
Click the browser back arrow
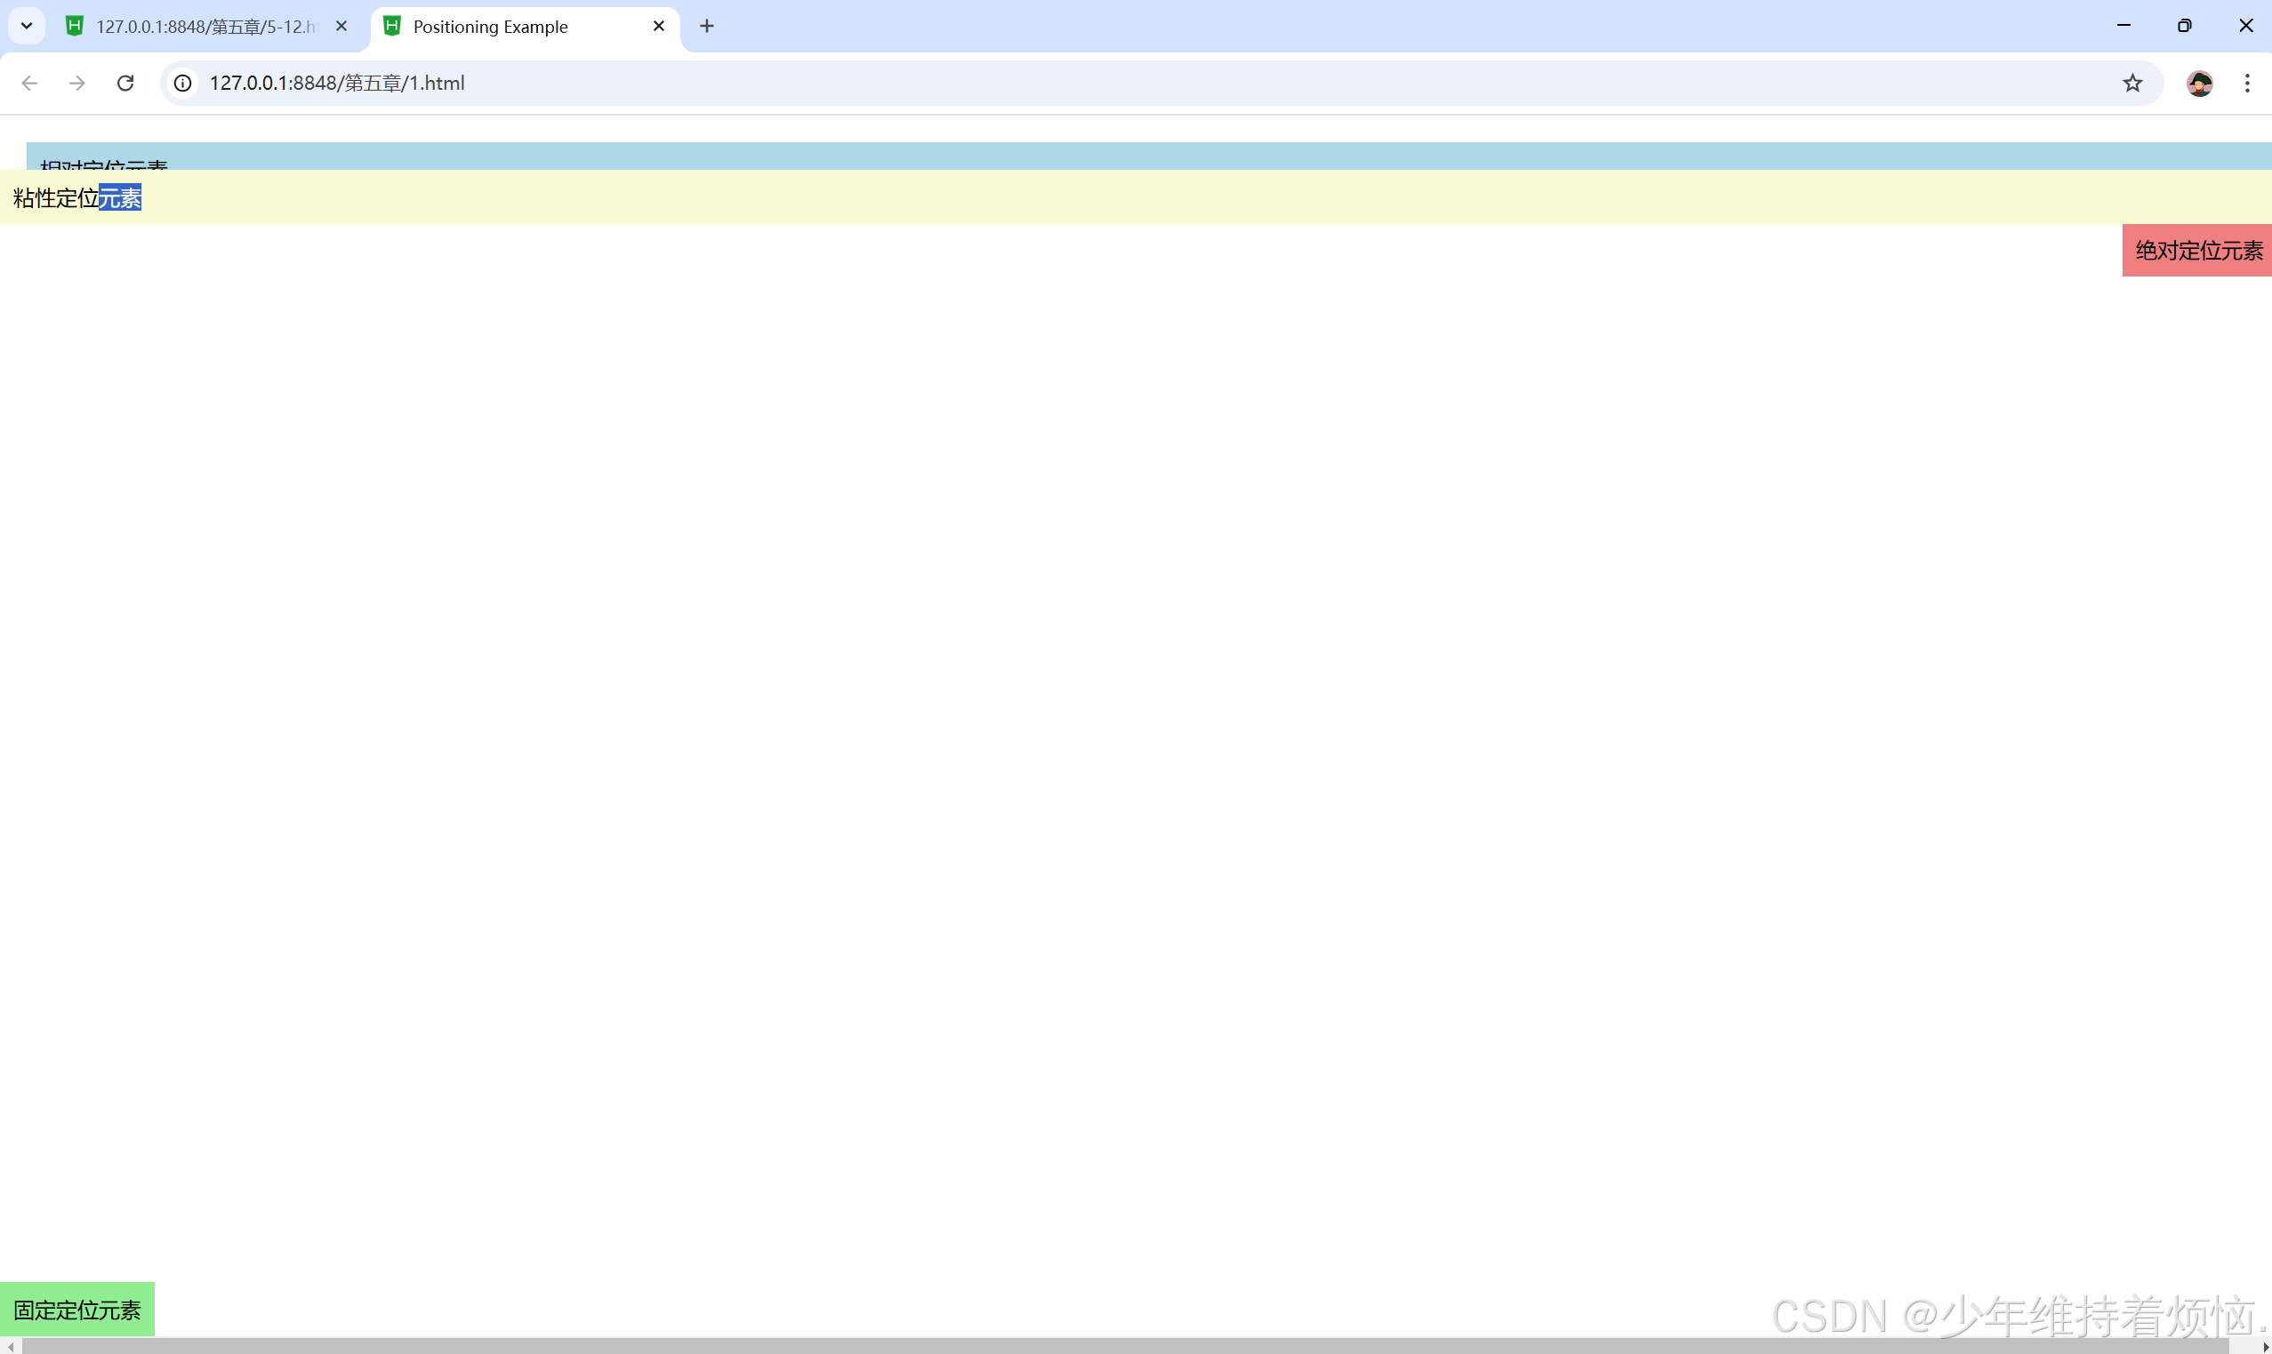coord(29,83)
